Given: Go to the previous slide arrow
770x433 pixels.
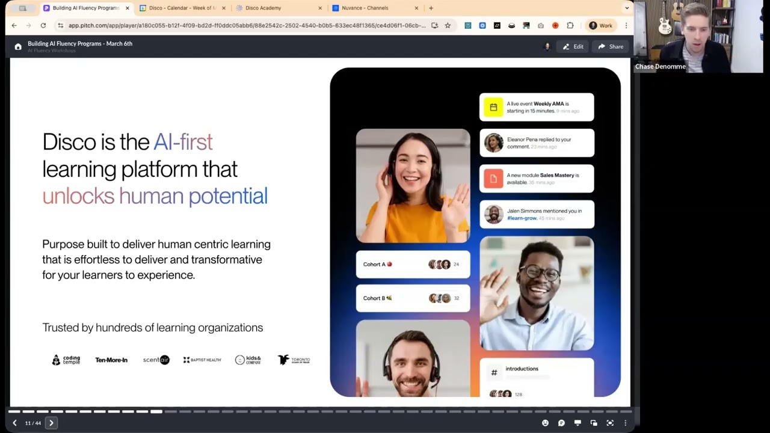Looking at the screenshot, I should pos(14,423).
